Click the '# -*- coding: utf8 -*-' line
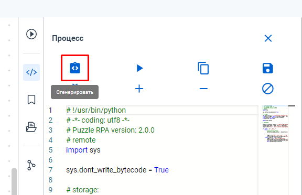 coord(98,121)
